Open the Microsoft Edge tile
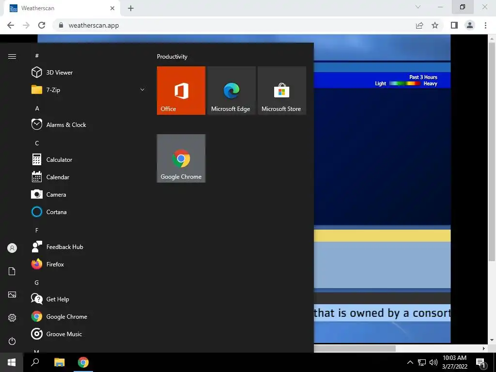This screenshot has height=372, width=496. coord(231,91)
